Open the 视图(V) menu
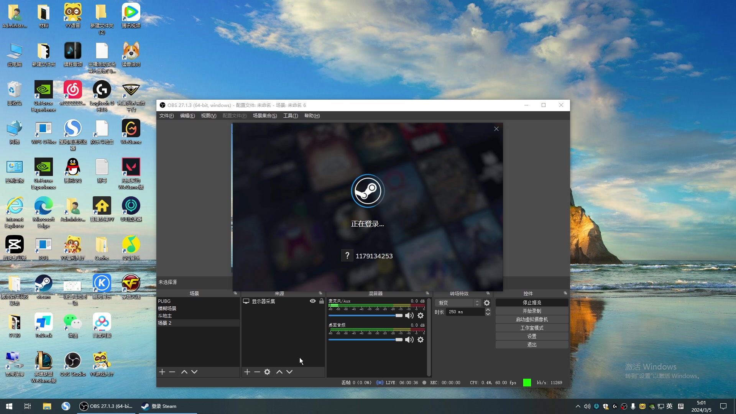 209,116
